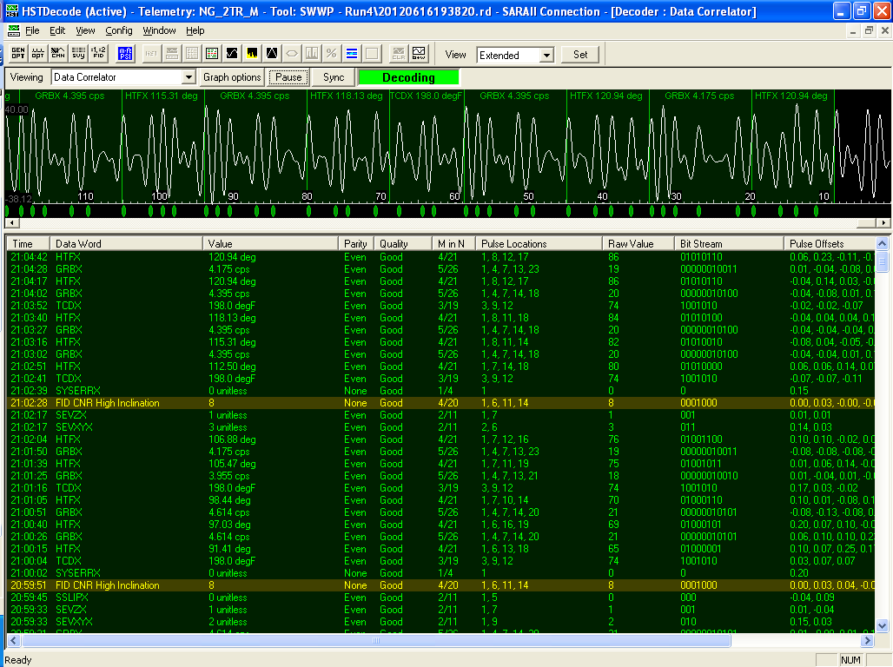893x667 pixels.
Task: Click the percent symbol toolbar icon
Action: (330, 54)
